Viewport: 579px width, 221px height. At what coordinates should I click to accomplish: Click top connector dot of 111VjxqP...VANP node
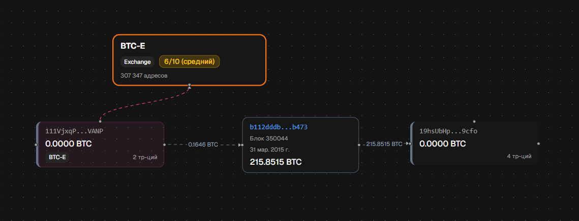tap(100, 121)
